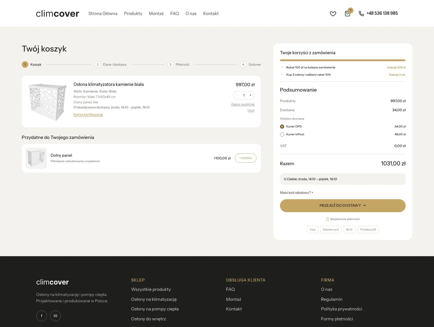Open Kontakt in the top menu
434x327 pixels.
tap(211, 14)
